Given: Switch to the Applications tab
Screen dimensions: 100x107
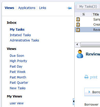Looking at the screenshot, I should [27, 8].
